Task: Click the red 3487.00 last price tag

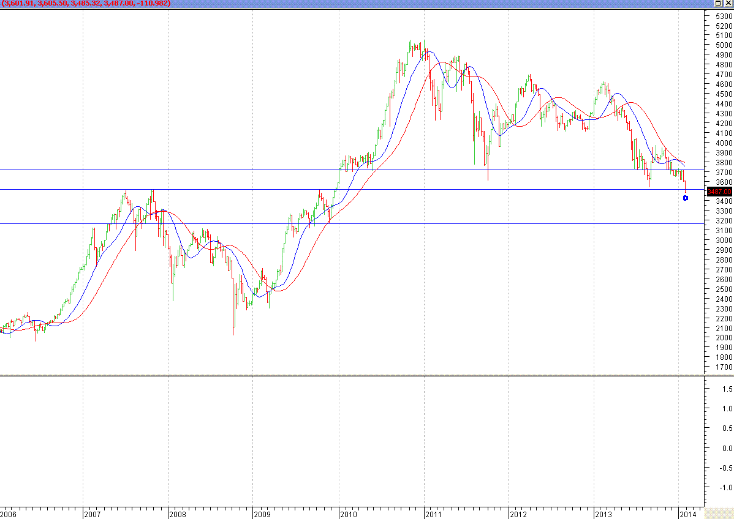Action: click(x=719, y=192)
